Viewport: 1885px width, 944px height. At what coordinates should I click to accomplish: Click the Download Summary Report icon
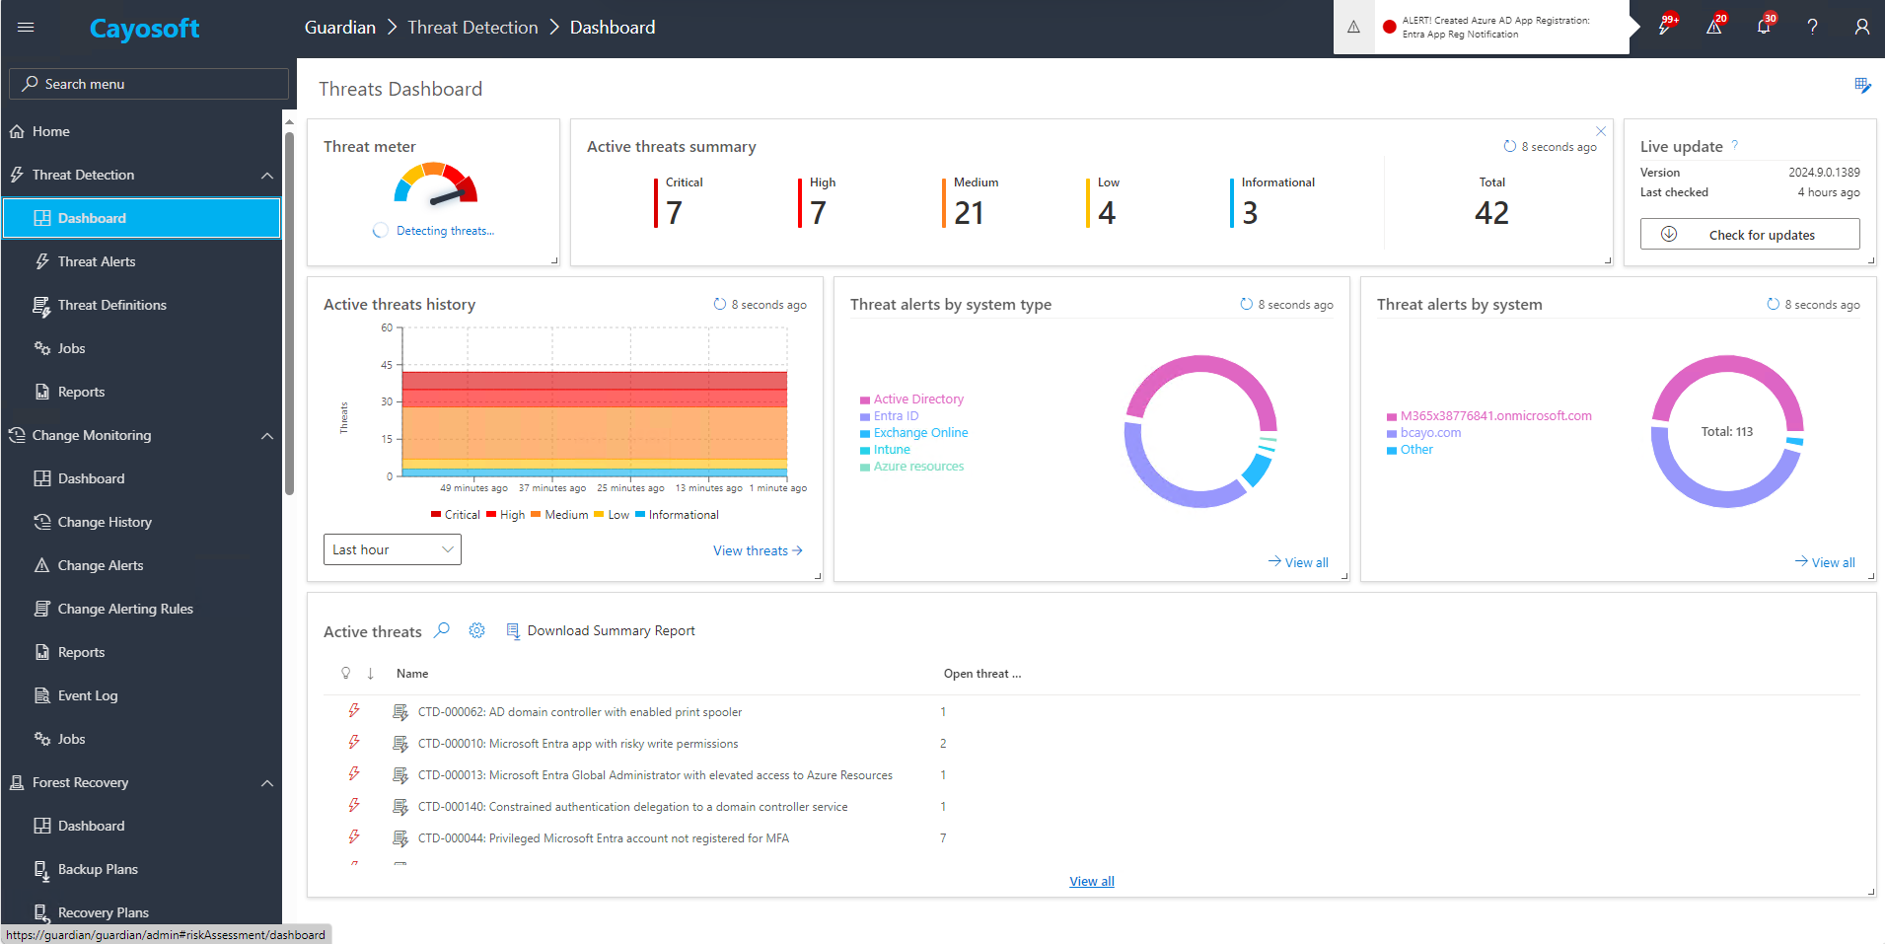[513, 630]
